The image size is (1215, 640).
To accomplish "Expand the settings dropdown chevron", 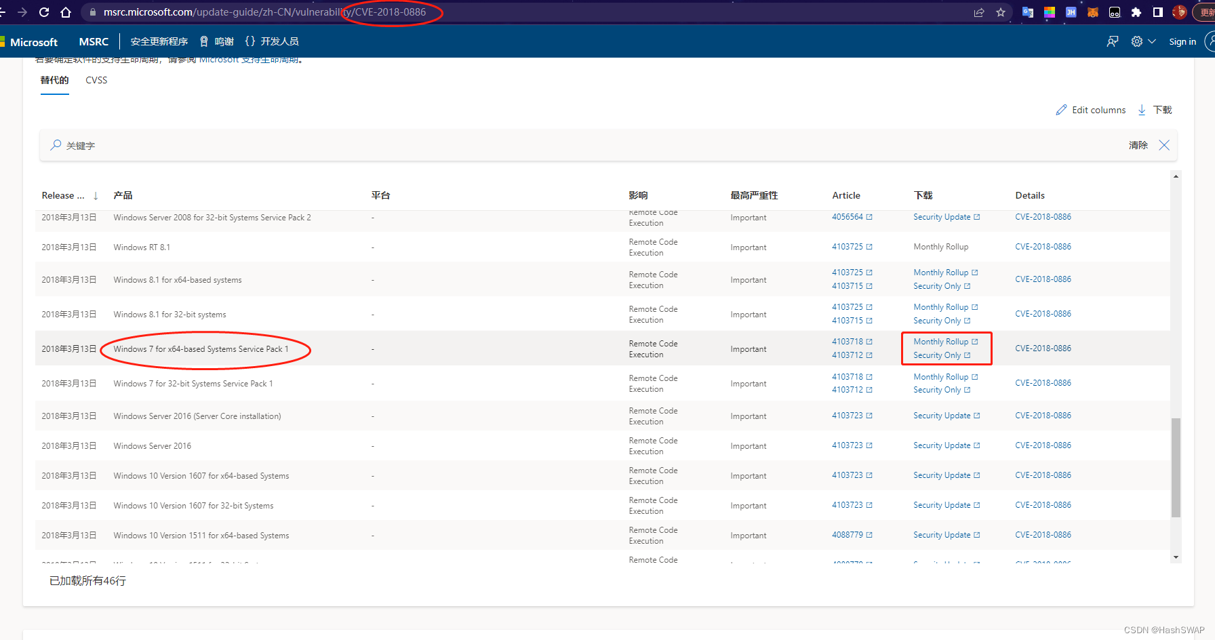I will (x=1152, y=41).
